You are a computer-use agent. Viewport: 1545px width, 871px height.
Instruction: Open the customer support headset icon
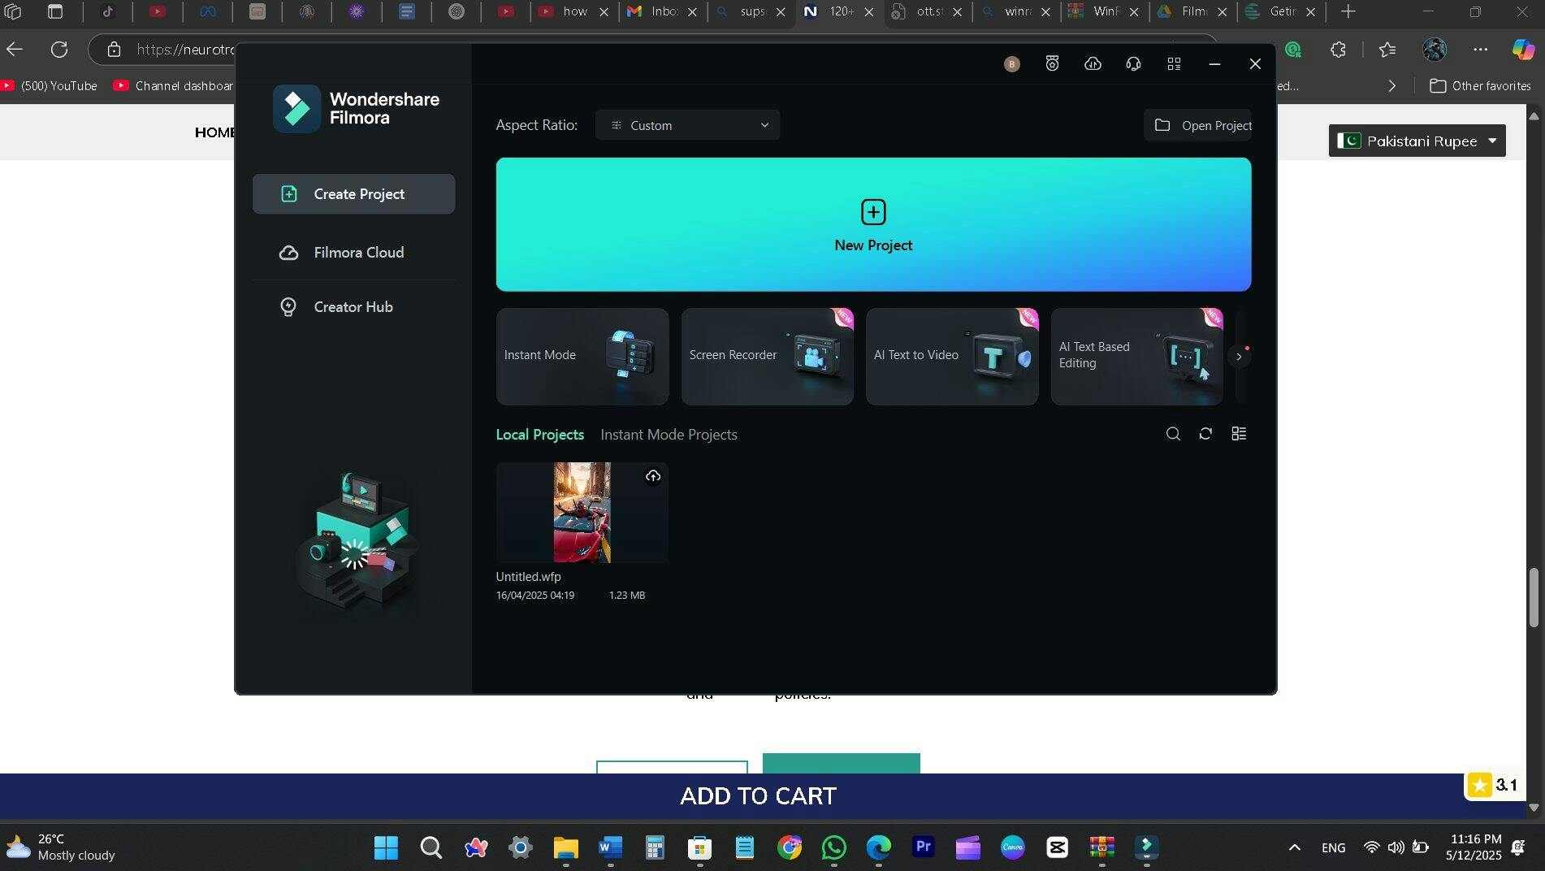click(x=1133, y=64)
